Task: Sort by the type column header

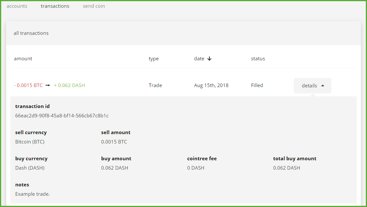Action: click(153, 59)
